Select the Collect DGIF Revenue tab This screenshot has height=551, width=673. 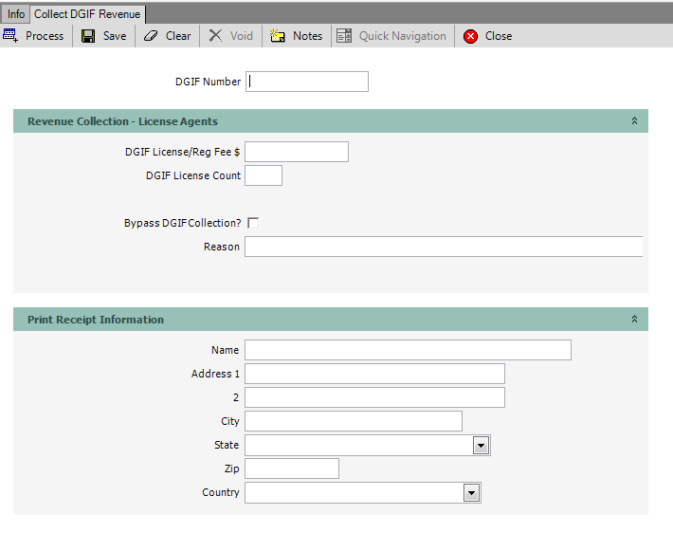pos(87,14)
